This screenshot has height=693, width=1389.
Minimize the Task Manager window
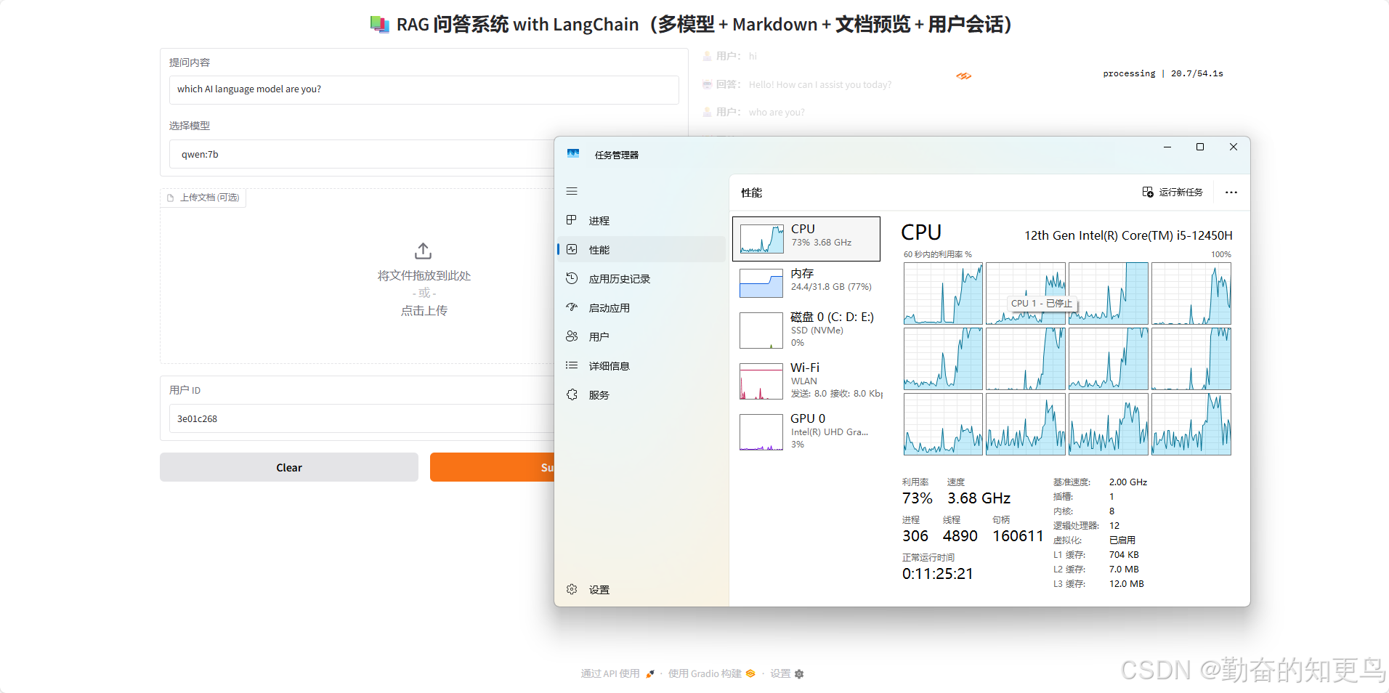click(1167, 147)
